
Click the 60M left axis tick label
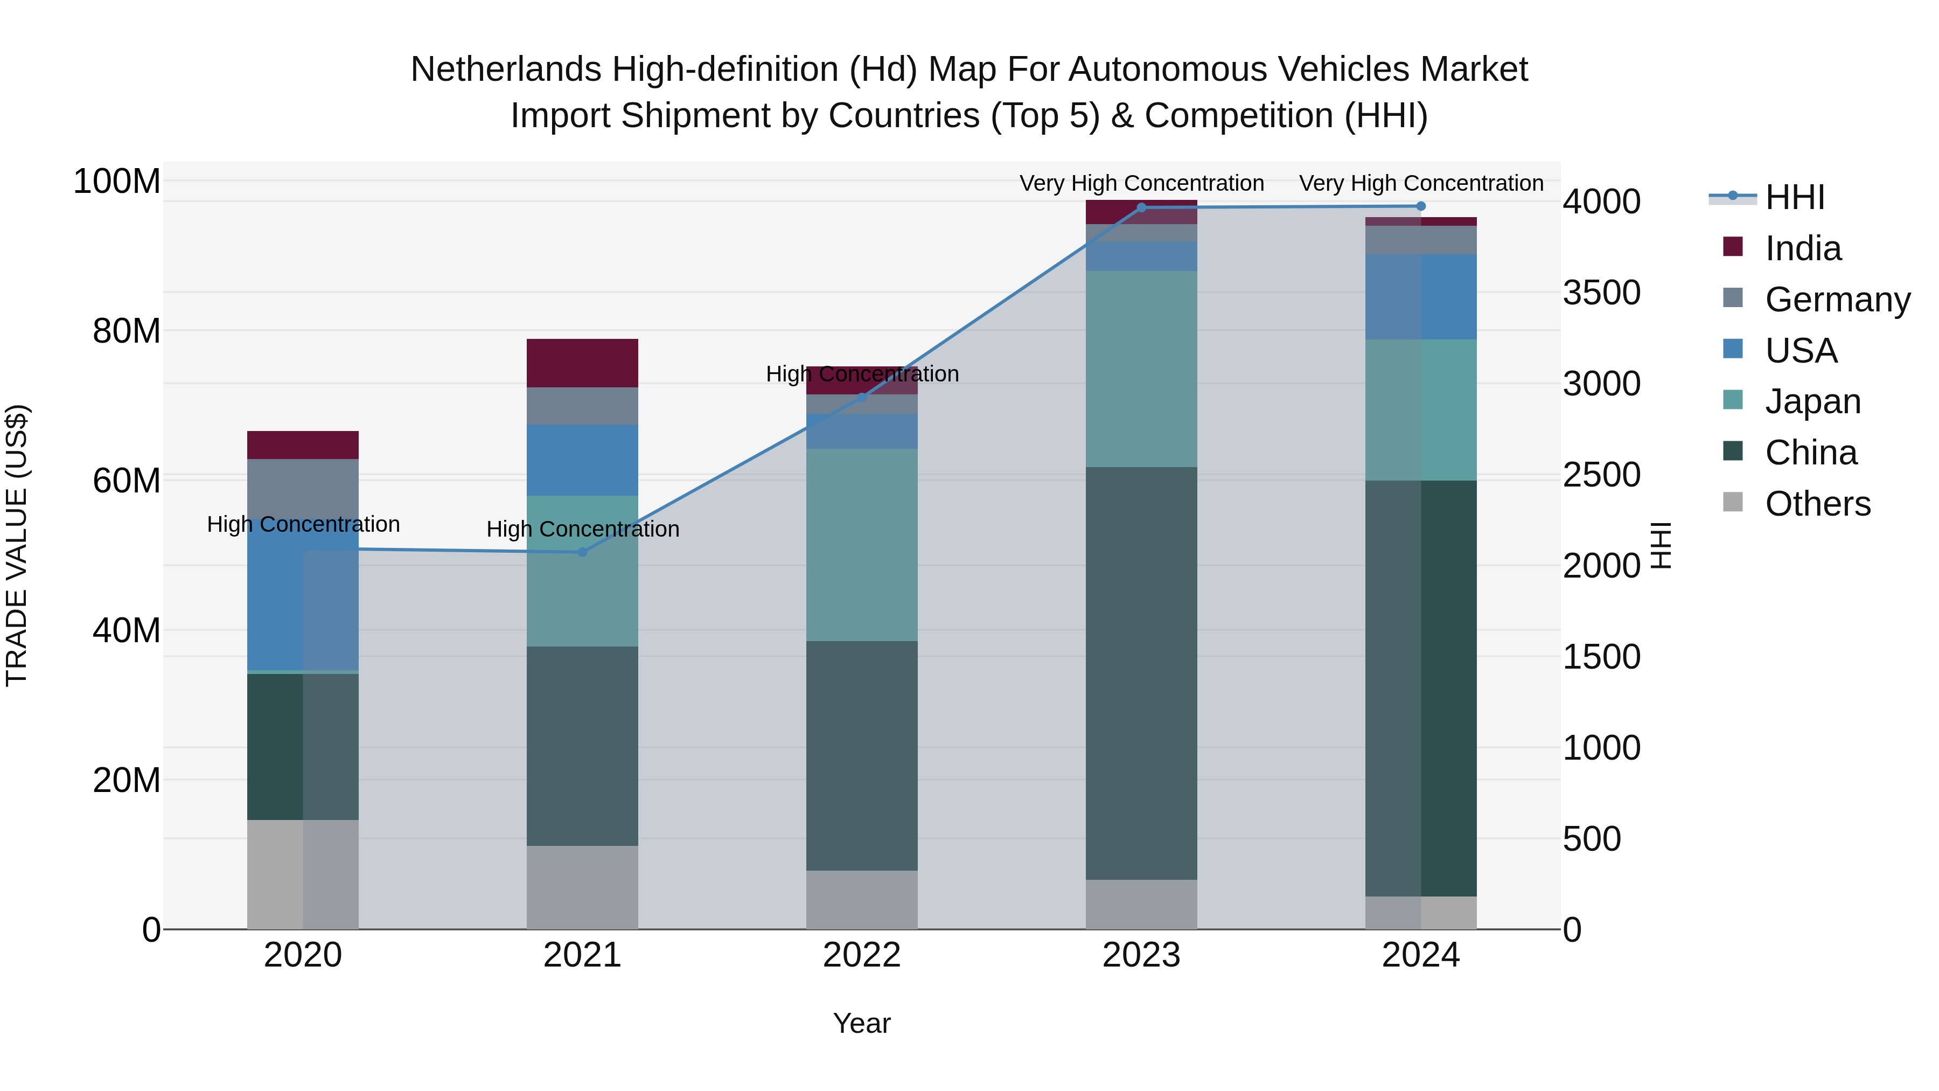coord(127,481)
